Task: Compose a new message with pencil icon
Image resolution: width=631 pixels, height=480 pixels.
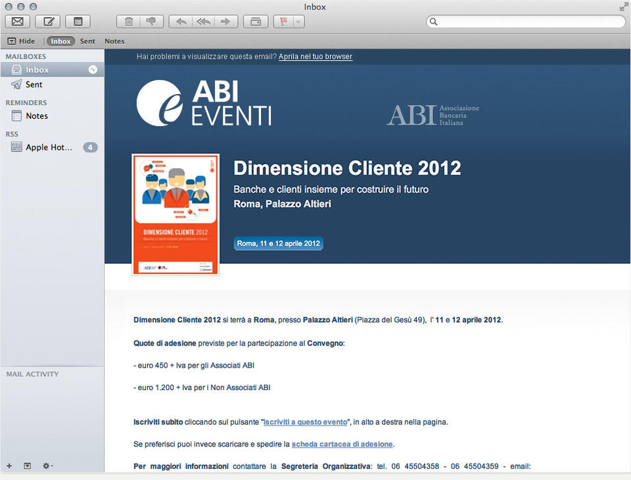Action: pyautogui.click(x=48, y=21)
